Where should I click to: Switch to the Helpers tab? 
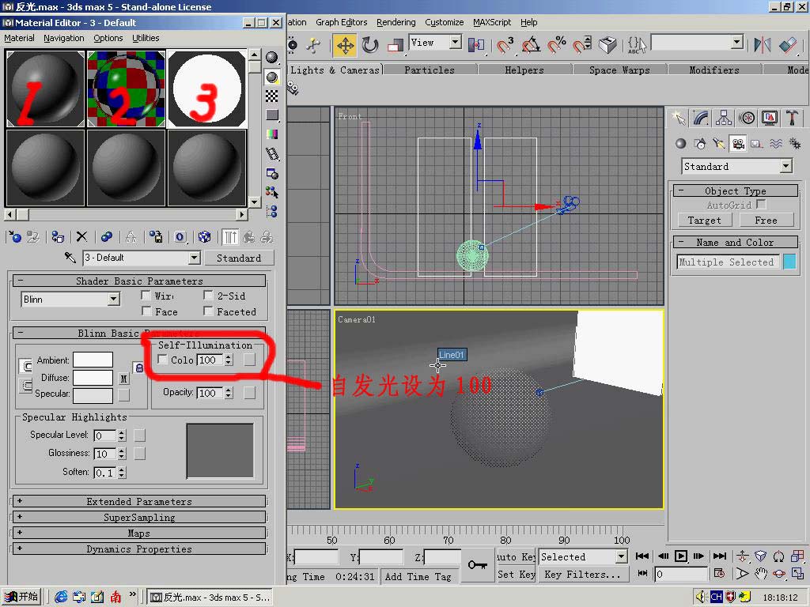[x=524, y=70]
